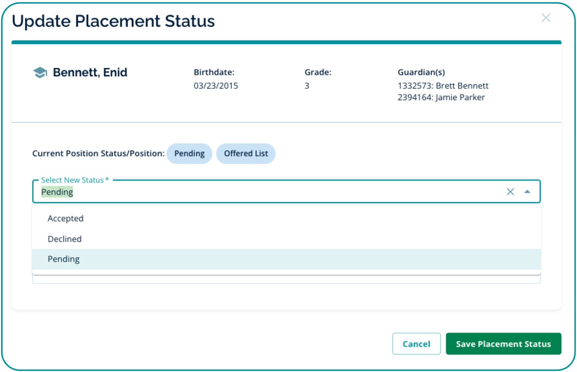Click the Update Placement Status title
577x372 pixels.
[113, 21]
